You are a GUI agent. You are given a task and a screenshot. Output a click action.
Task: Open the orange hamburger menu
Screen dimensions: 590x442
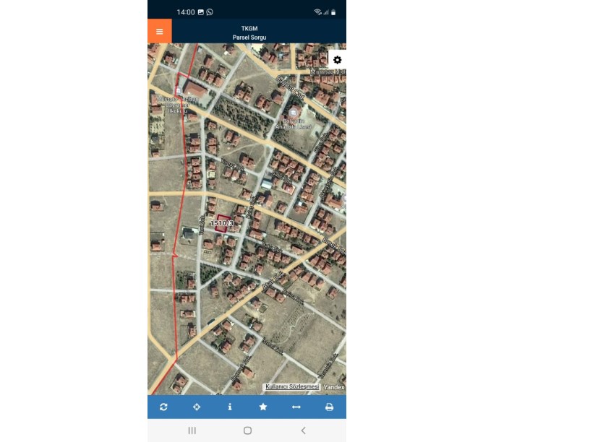click(160, 31)
